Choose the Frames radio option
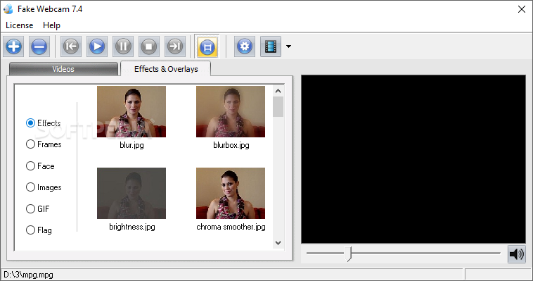 [x=31, y=144]
